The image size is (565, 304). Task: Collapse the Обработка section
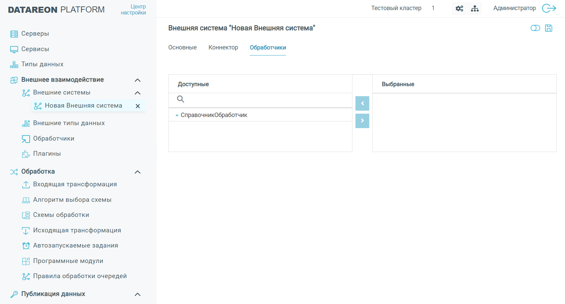tap(137, 172)
